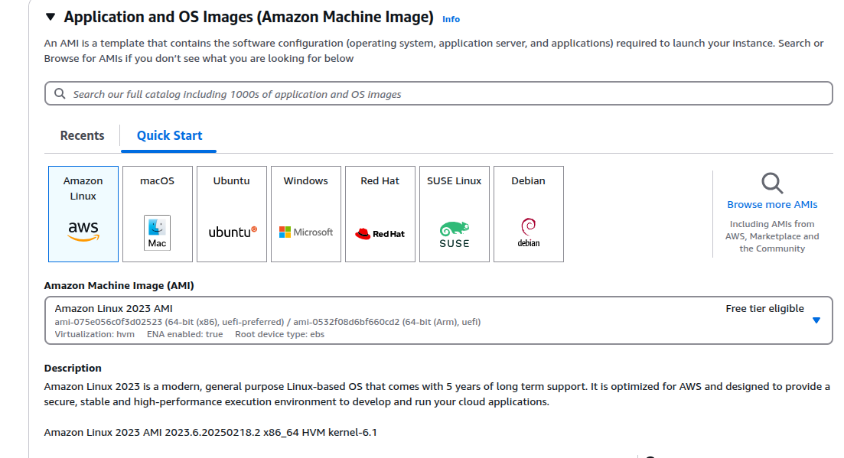Click the Root device type: ebs detail
844x458 pixels.
[x=280, y=334]
